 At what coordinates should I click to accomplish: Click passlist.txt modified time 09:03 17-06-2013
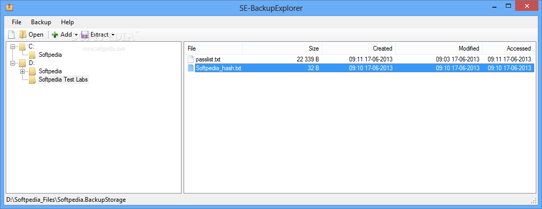(x=458, y=59)
